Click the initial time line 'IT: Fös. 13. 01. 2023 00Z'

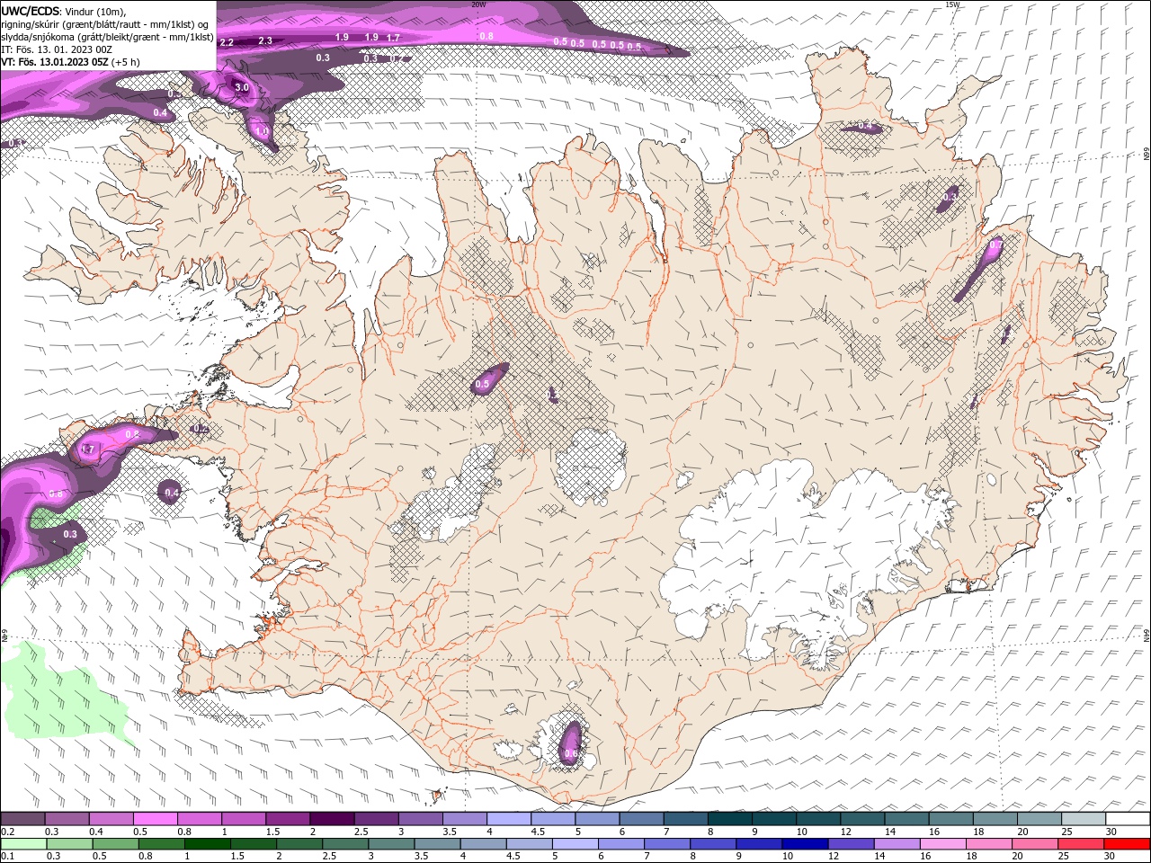click(58, 49)
